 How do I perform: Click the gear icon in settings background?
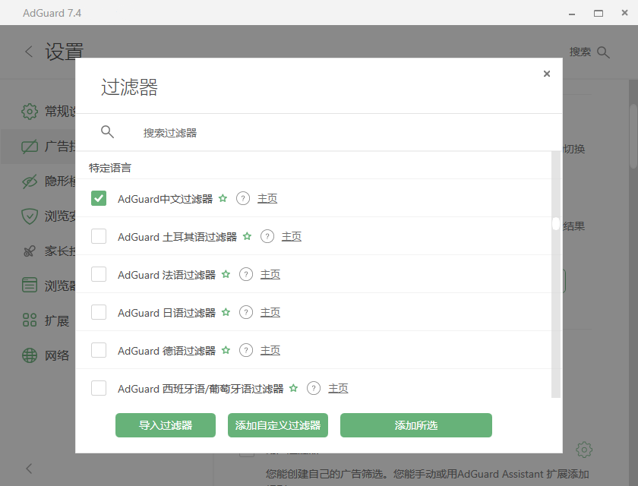584,450
